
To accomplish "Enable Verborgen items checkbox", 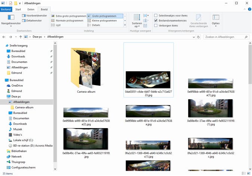I will [156, 25].
